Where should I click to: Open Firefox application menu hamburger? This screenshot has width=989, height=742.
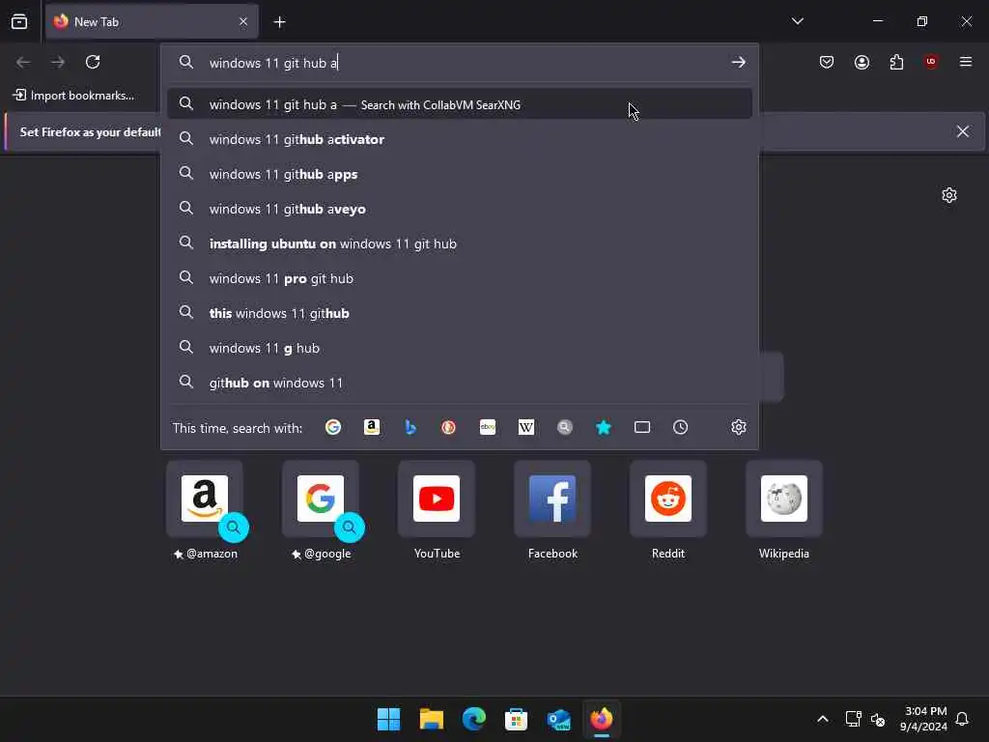pyautogui.click(x=966, y=62)
